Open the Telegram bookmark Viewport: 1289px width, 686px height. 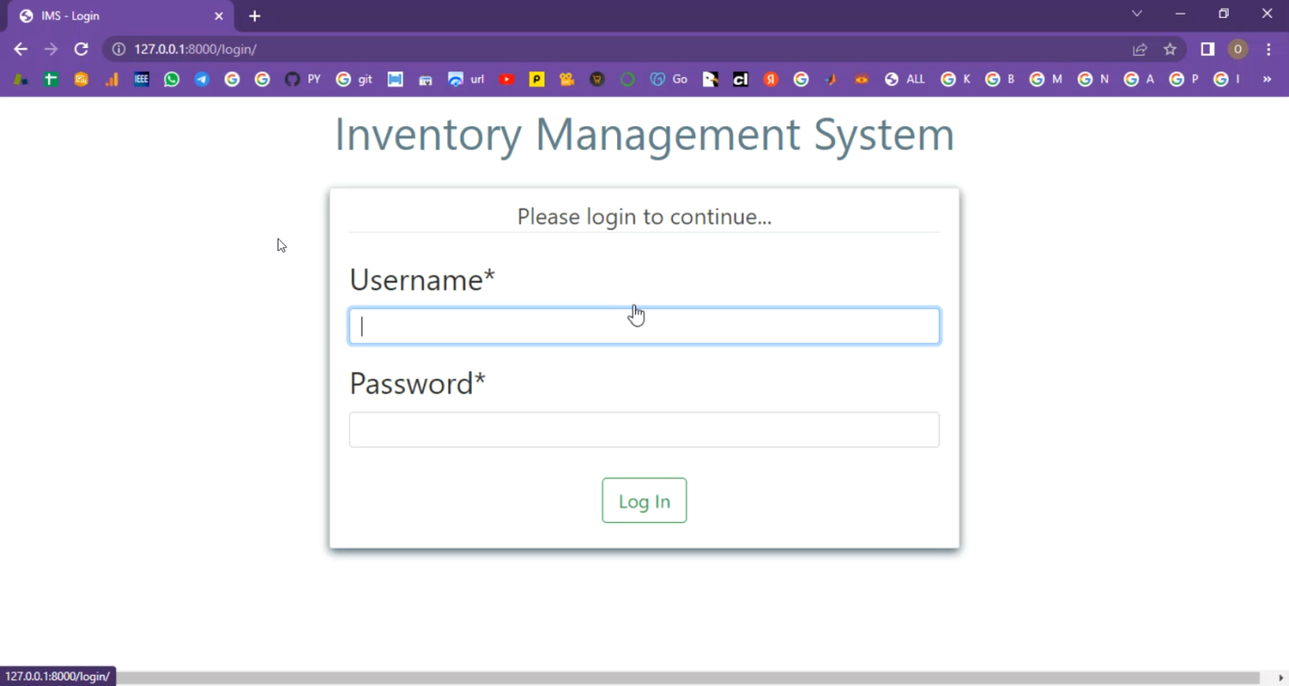pos(202,79)
